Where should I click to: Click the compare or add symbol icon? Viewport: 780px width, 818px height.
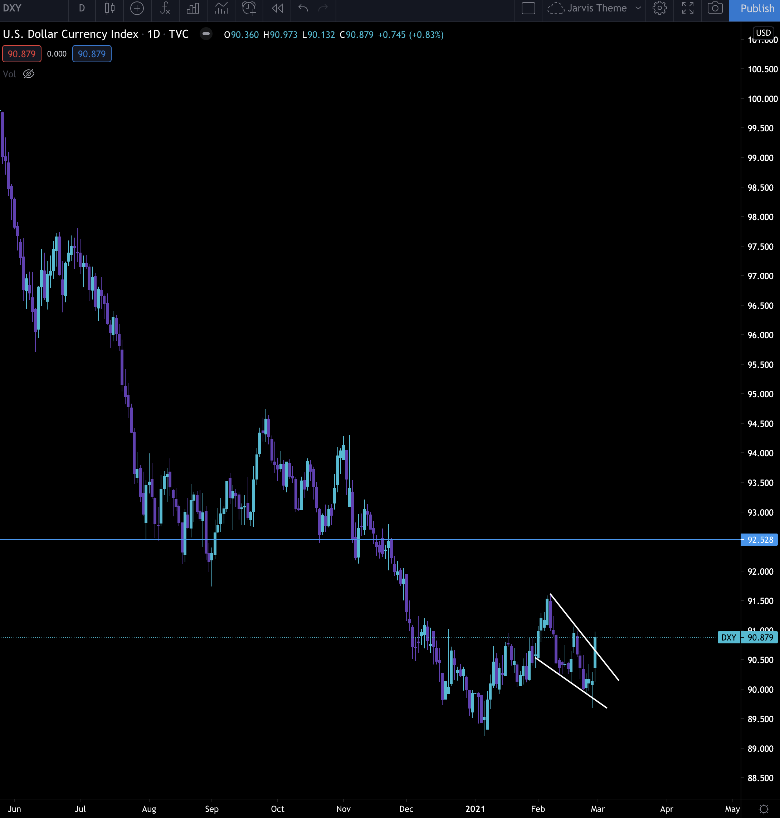[137, 8]
